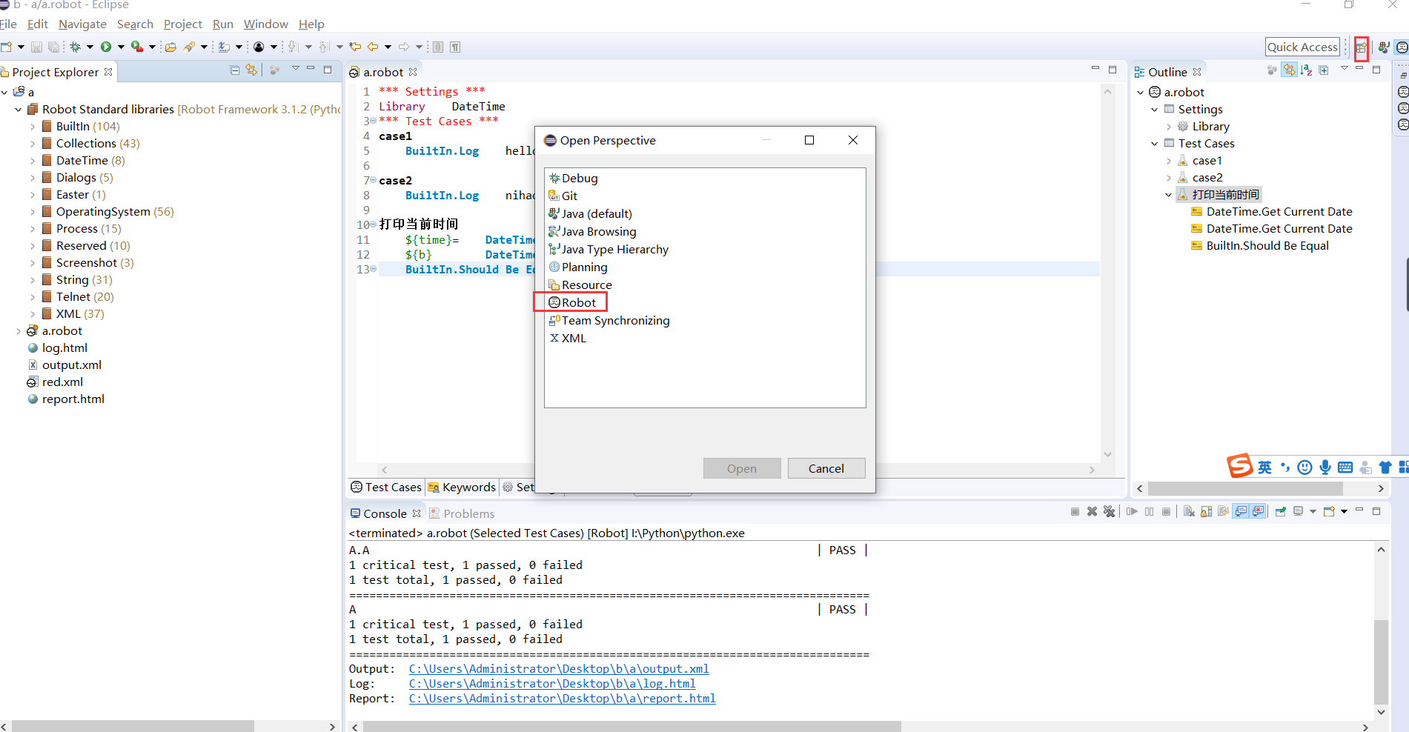The height and width of the screenshot is (732, 1409).
Task: Open log.html link in Console
Action: pyautogui.click(x=552, y=684)
